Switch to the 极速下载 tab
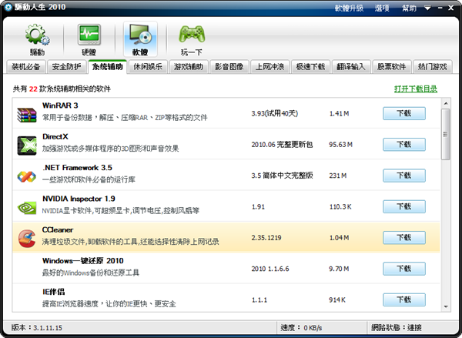462x338 pixels. [310, 67]
